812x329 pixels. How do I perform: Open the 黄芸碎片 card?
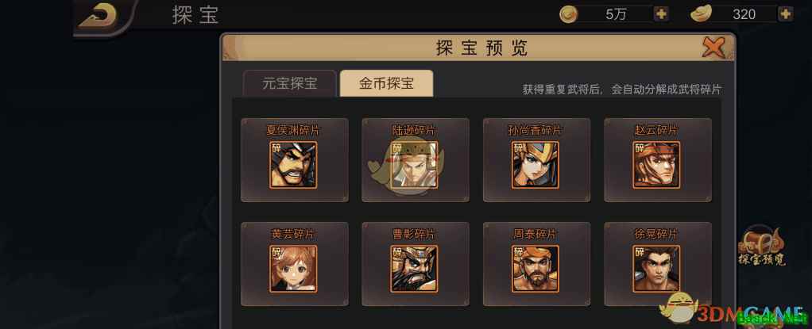point(294,263)
